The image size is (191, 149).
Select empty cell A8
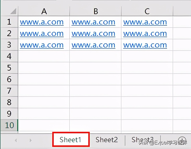44,102
